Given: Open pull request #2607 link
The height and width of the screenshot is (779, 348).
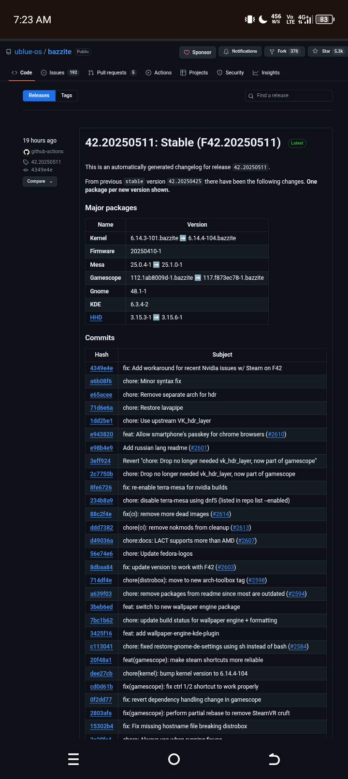Looking at the screenshot, I should click(246, 541).
